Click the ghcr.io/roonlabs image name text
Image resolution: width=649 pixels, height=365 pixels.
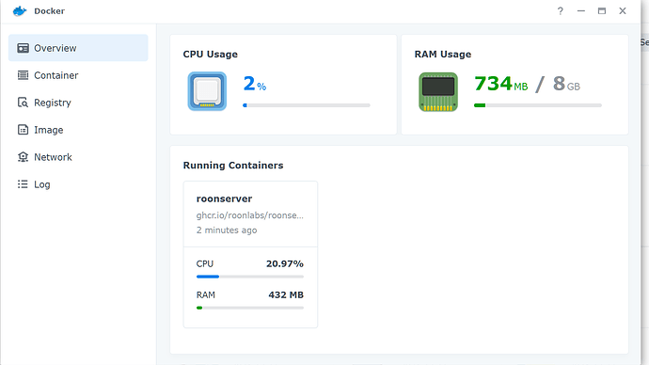[250, 215]
